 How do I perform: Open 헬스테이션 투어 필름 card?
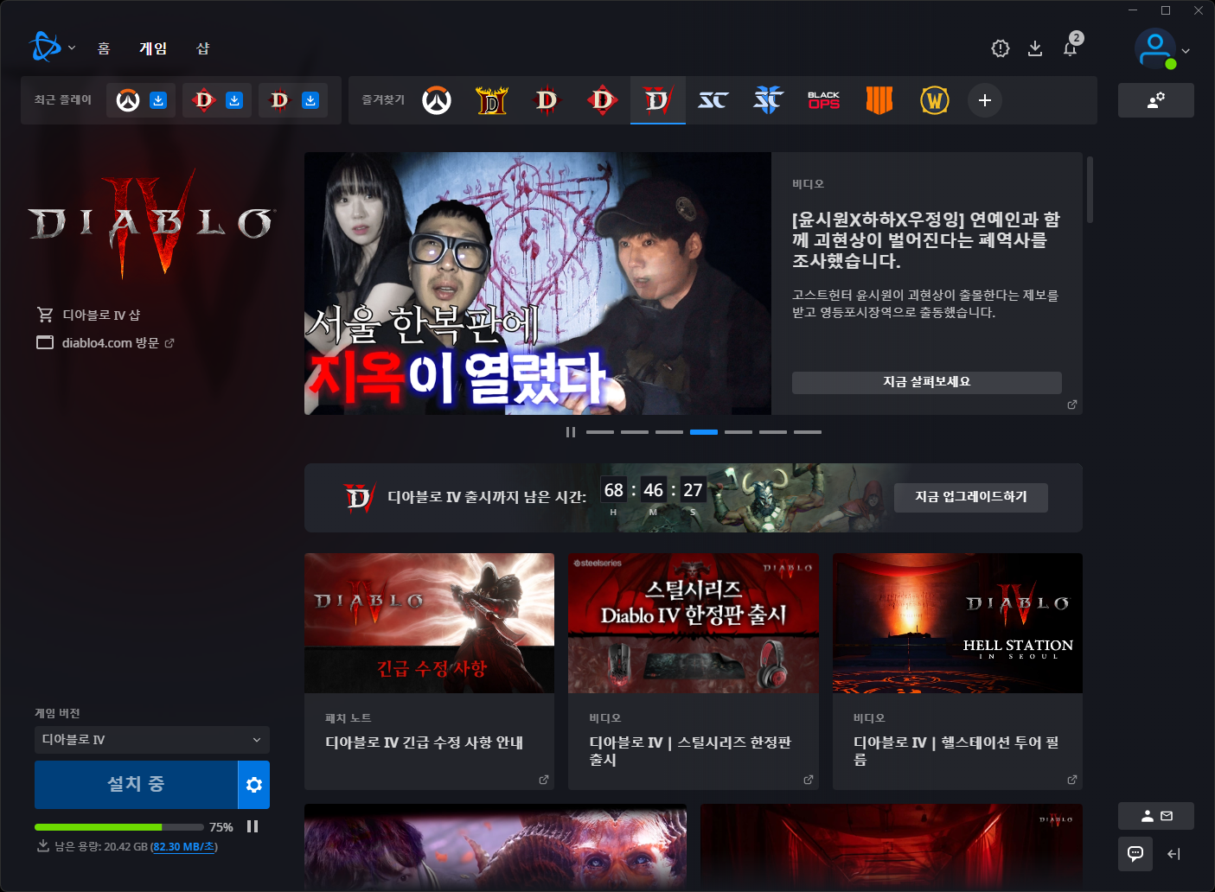(957, 672)
